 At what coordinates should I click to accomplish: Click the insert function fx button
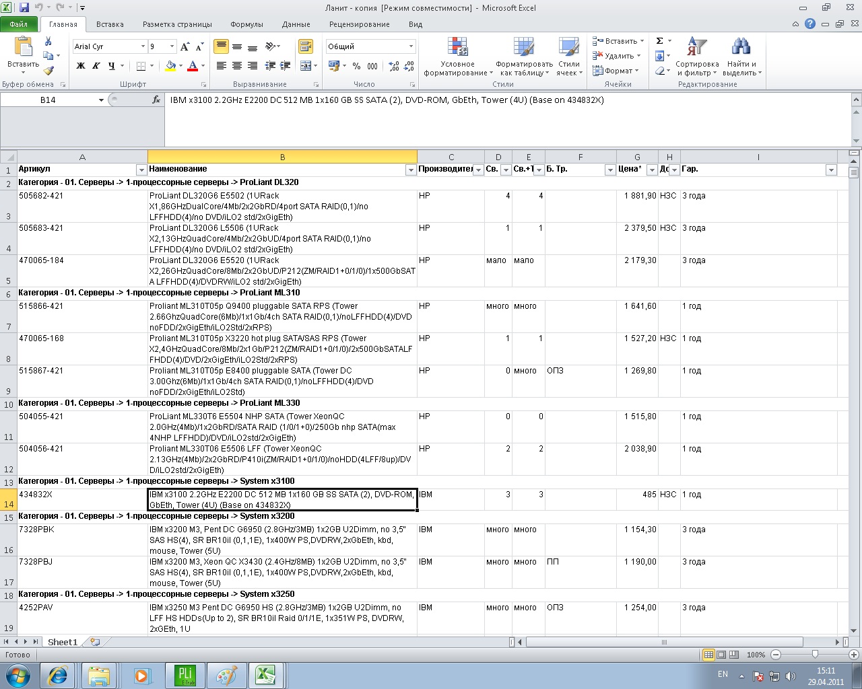[x=156, y=100]
